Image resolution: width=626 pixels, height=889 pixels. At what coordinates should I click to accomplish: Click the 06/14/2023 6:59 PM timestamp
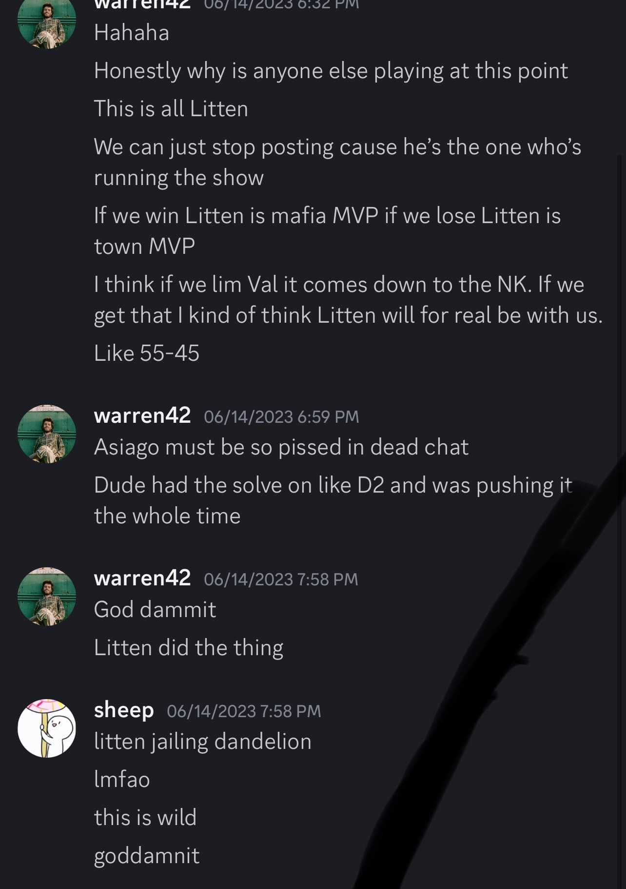[281, 417]
